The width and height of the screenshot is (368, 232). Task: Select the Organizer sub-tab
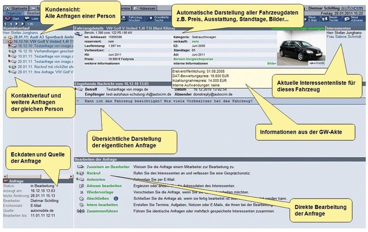pyautogui.click(x=14, y=13)
